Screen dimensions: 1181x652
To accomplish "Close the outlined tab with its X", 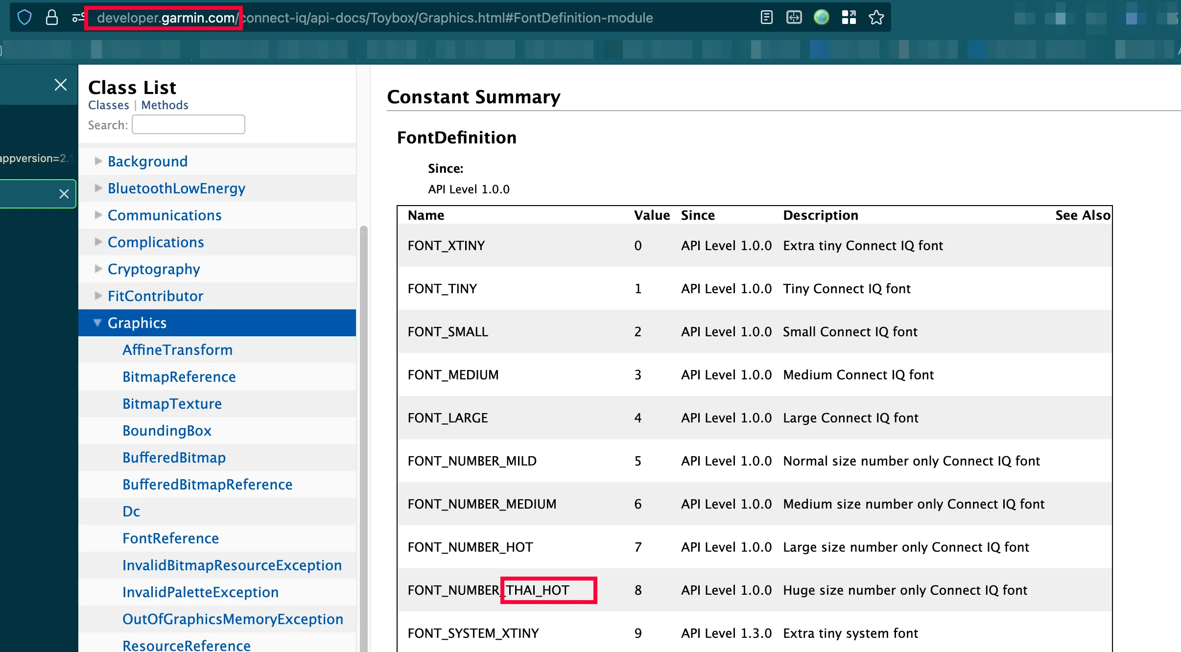I will (x=64, y=194).
